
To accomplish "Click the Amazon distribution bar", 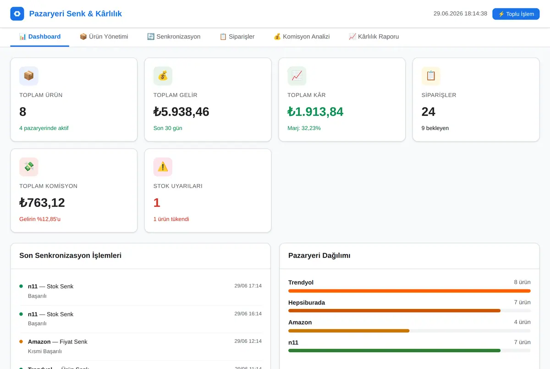I will tap(409, 331).
